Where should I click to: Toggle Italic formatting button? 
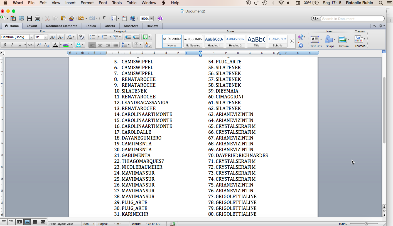tap(12, 45)
